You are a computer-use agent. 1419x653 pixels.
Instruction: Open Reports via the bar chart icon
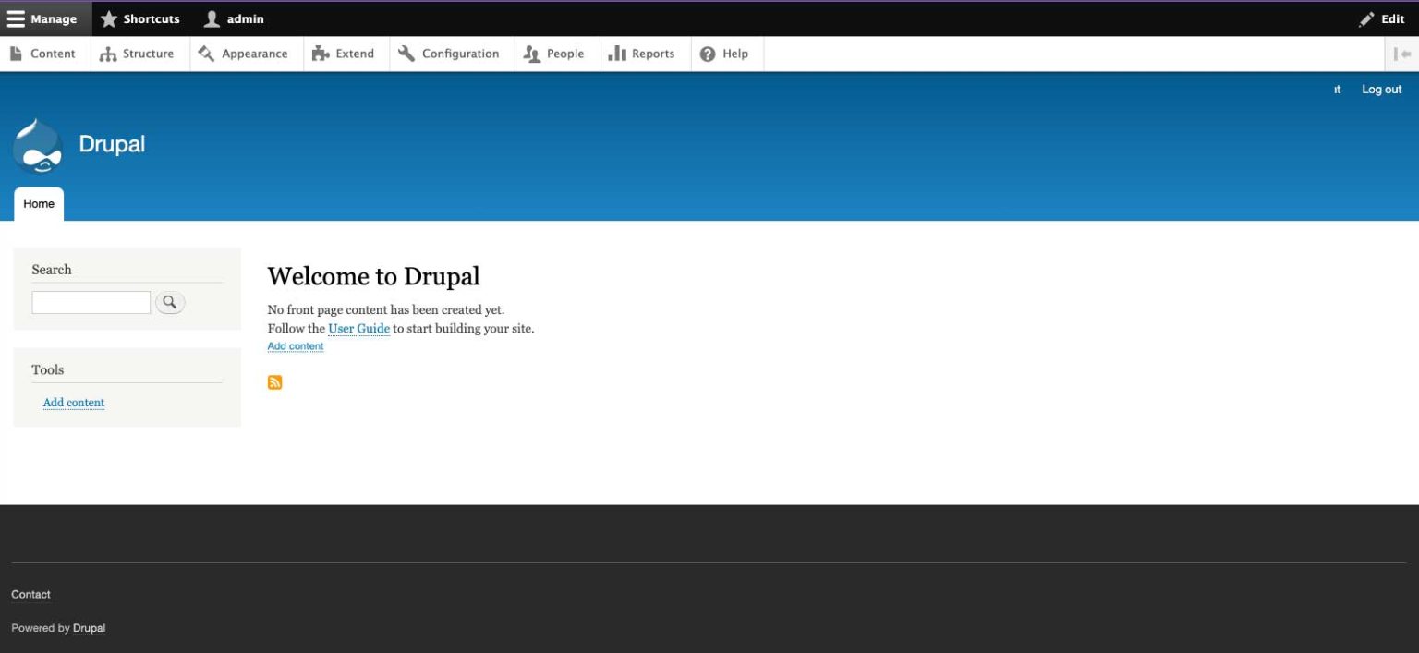tap(616, 53)
